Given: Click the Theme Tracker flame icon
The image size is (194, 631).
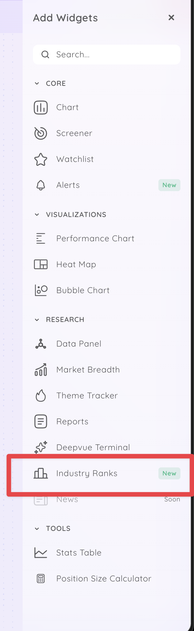Looking at the screenshot, I should point(41,396).
